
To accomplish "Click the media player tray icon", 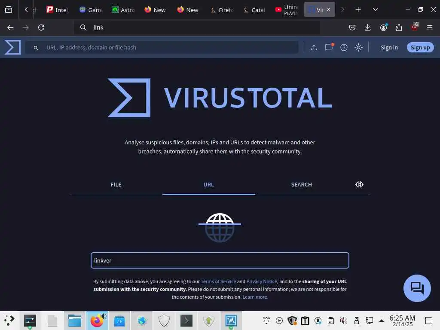I will point(279,321).
